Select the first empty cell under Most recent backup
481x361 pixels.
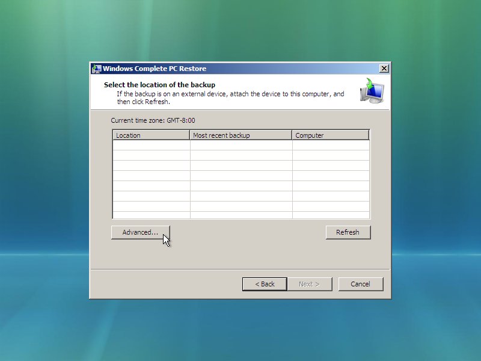coord(240,146)
